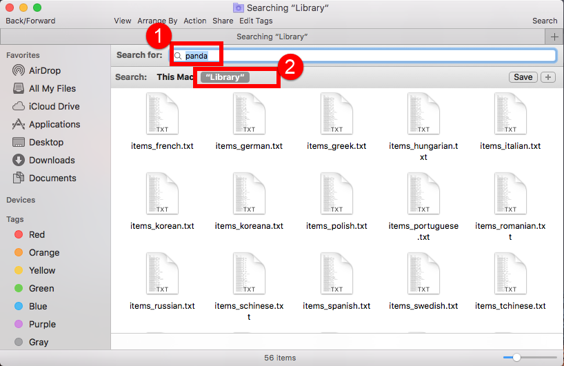Open a new tab with plus button

pos(554,37)
